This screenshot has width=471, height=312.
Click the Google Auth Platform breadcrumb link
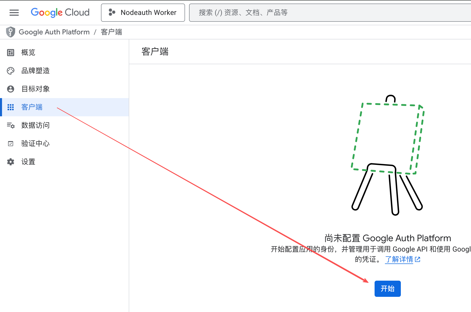click(54, 32)
